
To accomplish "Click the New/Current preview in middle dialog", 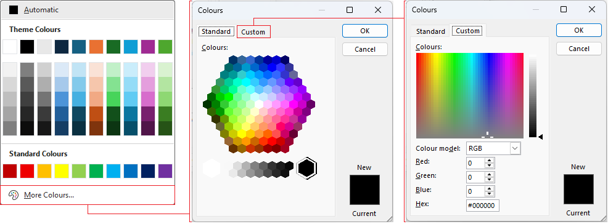I will (x=364, y=190).
